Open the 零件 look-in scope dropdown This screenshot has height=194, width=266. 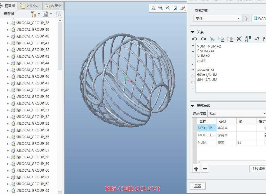(239, 18)
